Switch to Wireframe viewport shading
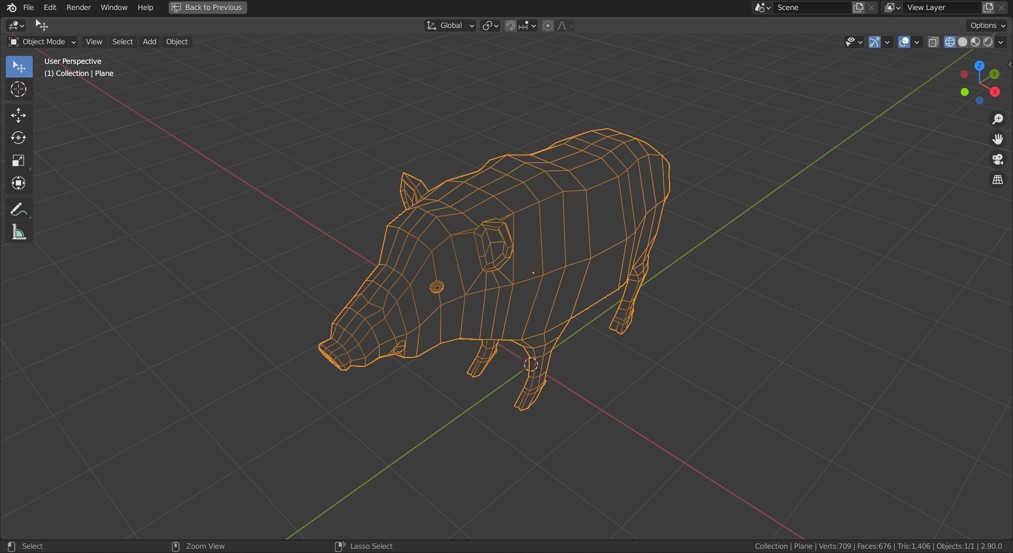Screen dimensions: 1013x553 [x=950, y=42]
